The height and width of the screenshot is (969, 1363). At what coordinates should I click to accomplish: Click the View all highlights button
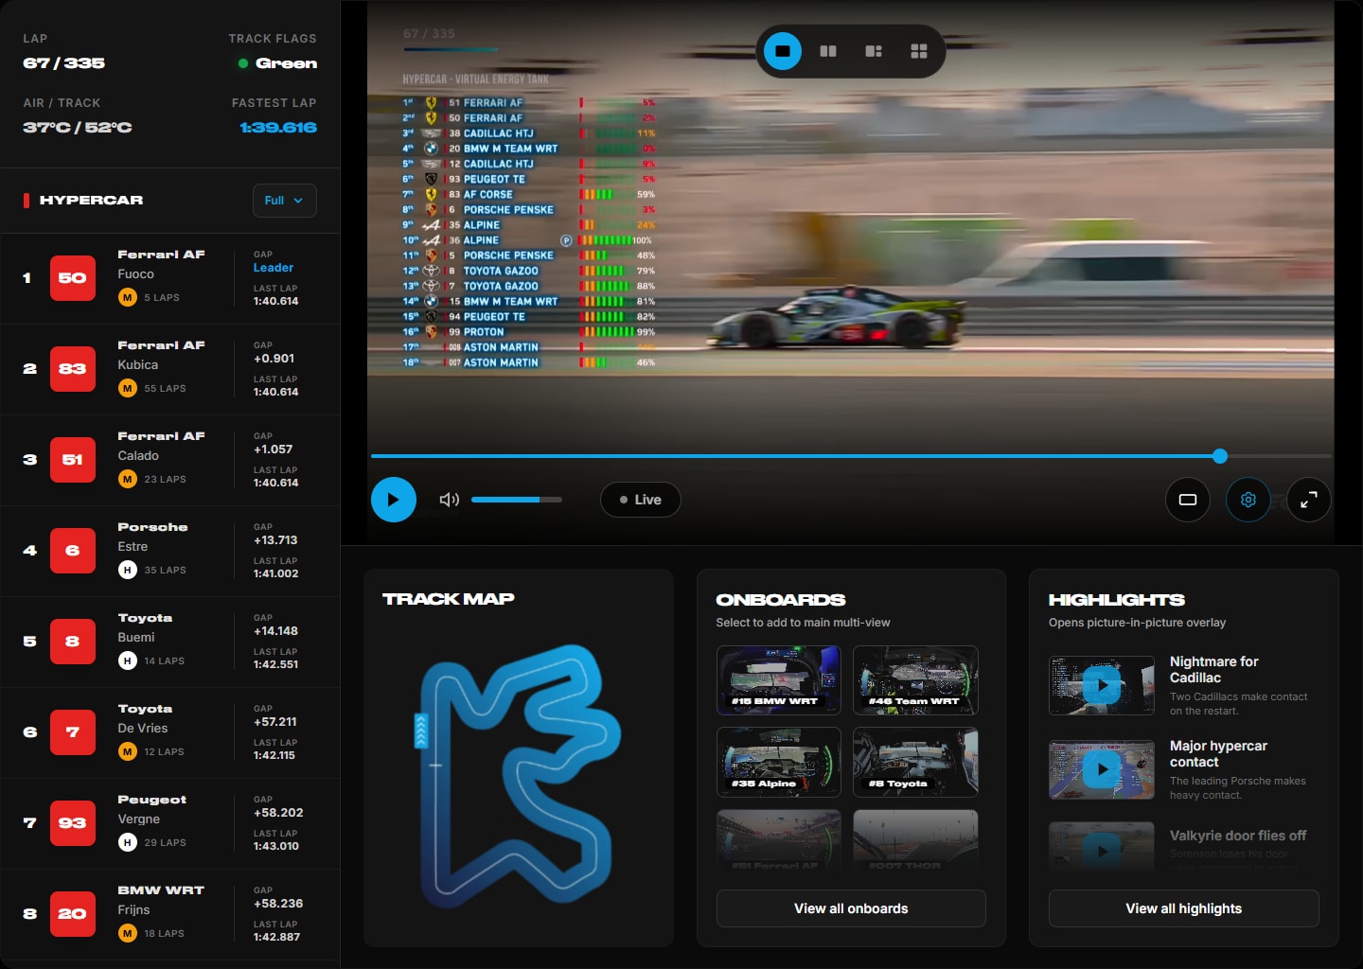[1183, 908]
